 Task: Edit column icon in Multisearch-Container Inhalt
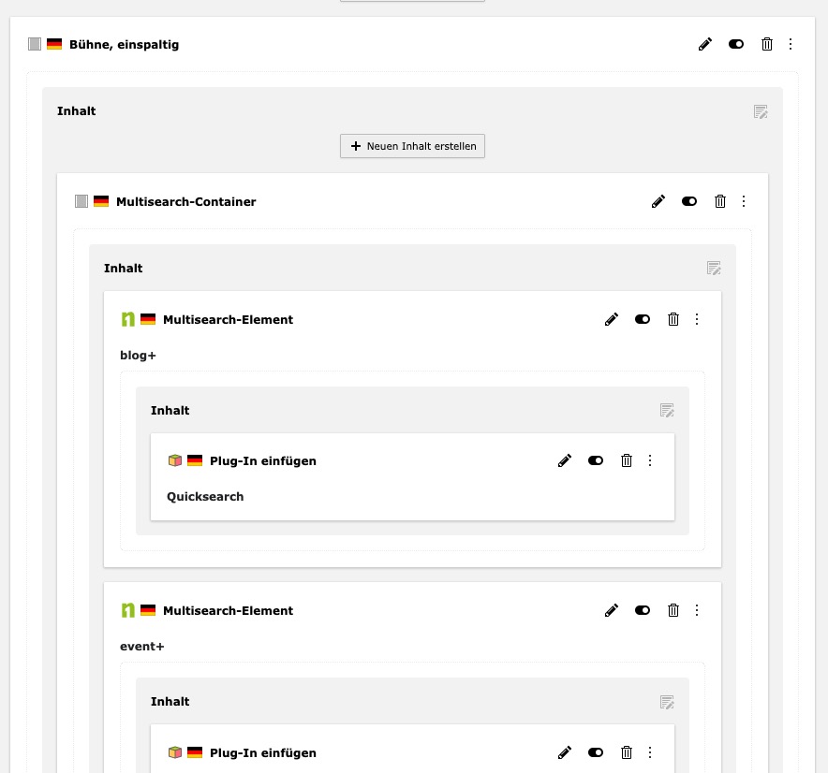tap(714, 268)
